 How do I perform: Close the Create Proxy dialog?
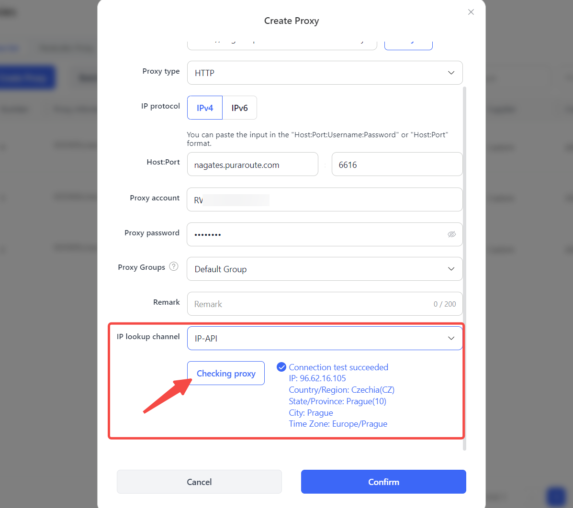pyautogui.click(x=471, y=12)
